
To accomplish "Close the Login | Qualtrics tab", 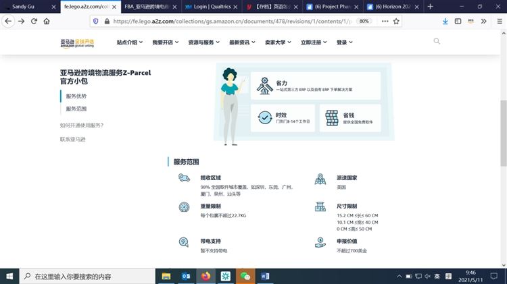I will point(235,7).
